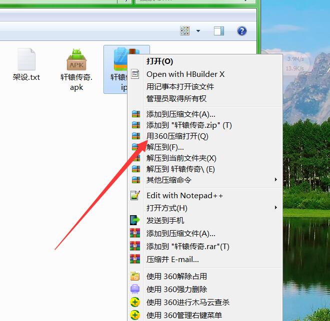Click the 360 trojan cloud scan icon
Viewport: 330px width, 321px height.
point(135,302)
